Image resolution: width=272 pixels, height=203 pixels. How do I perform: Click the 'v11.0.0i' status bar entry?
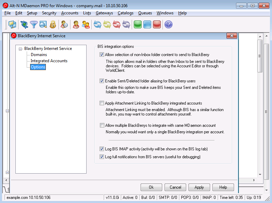(113, 198)
